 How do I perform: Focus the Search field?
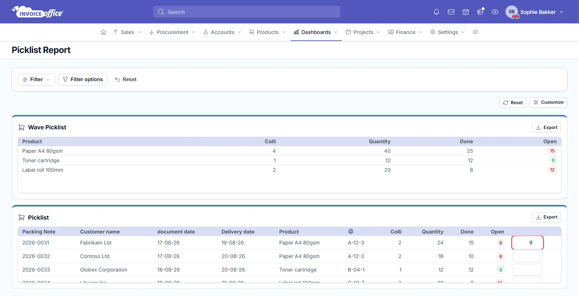click(x=247, y=12)
